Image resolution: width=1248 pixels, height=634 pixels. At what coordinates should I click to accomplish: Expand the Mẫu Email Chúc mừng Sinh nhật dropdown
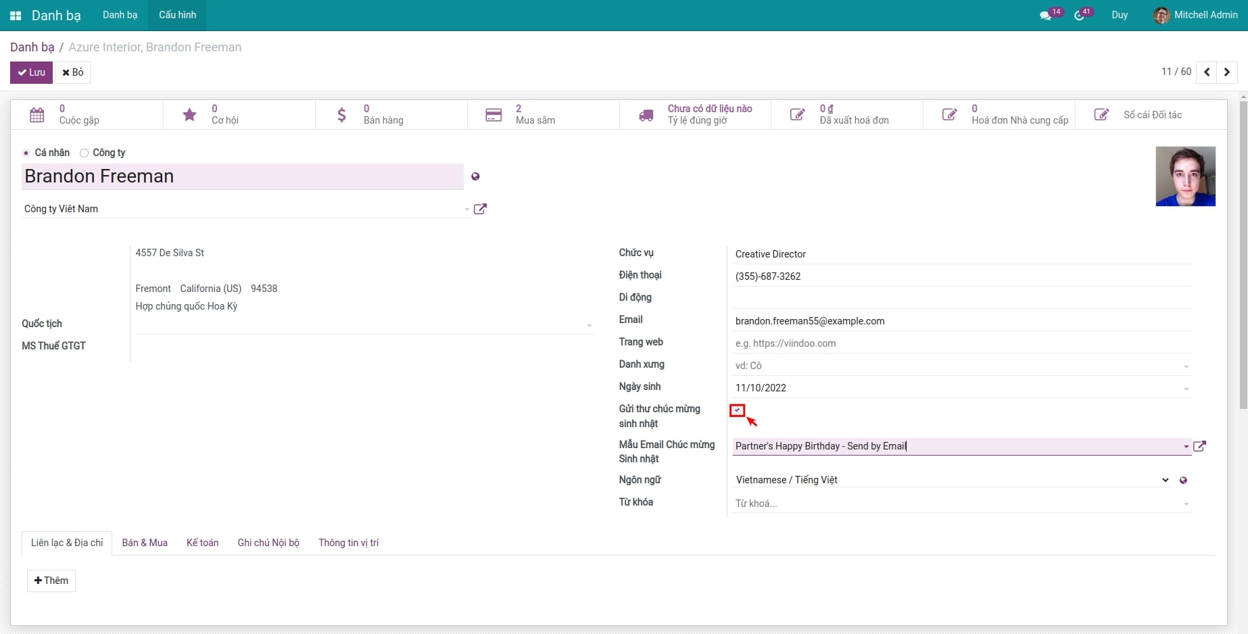(x=1186, y=446)
